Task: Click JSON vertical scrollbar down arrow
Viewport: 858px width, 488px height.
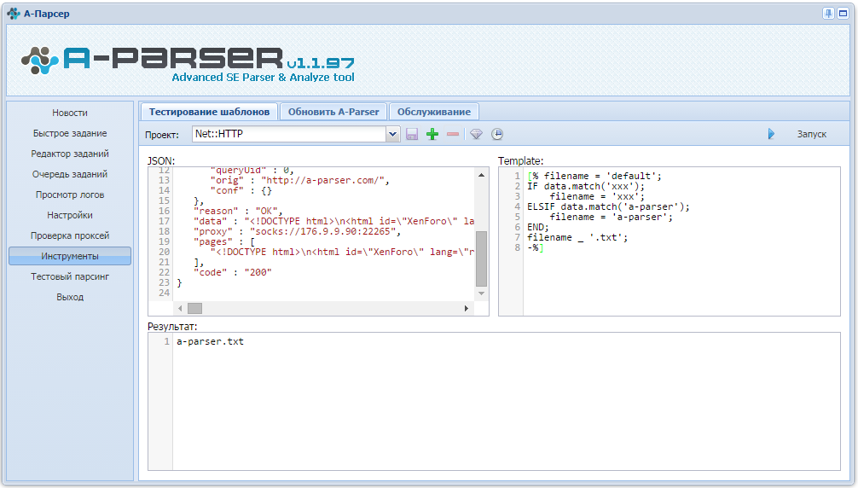Action: (481, 293)
